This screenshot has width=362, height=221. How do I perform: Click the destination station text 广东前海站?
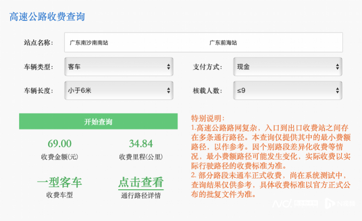pyautogui.click(x=223, y=43)
